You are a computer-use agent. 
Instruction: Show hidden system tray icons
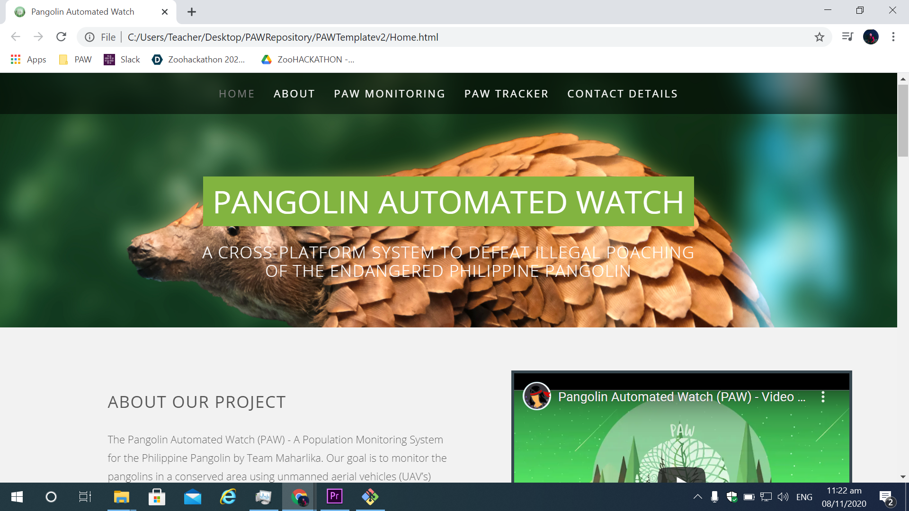click(697, 497)
